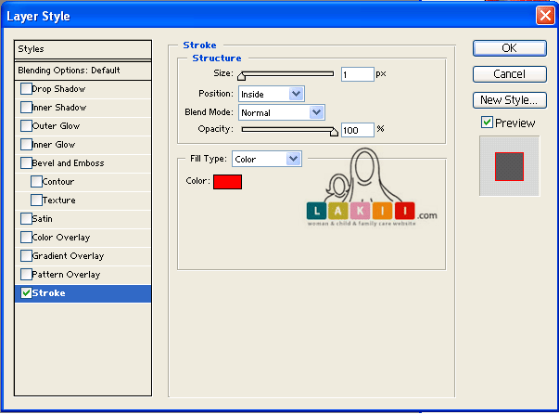This screenshot has height=414, width=559.
Task: Select the Bevel and Emboss entry
Action: click(x=69, y=163)
